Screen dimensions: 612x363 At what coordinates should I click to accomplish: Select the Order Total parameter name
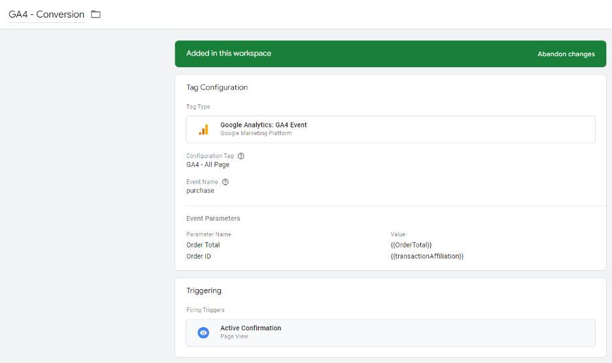coord(203,245)
